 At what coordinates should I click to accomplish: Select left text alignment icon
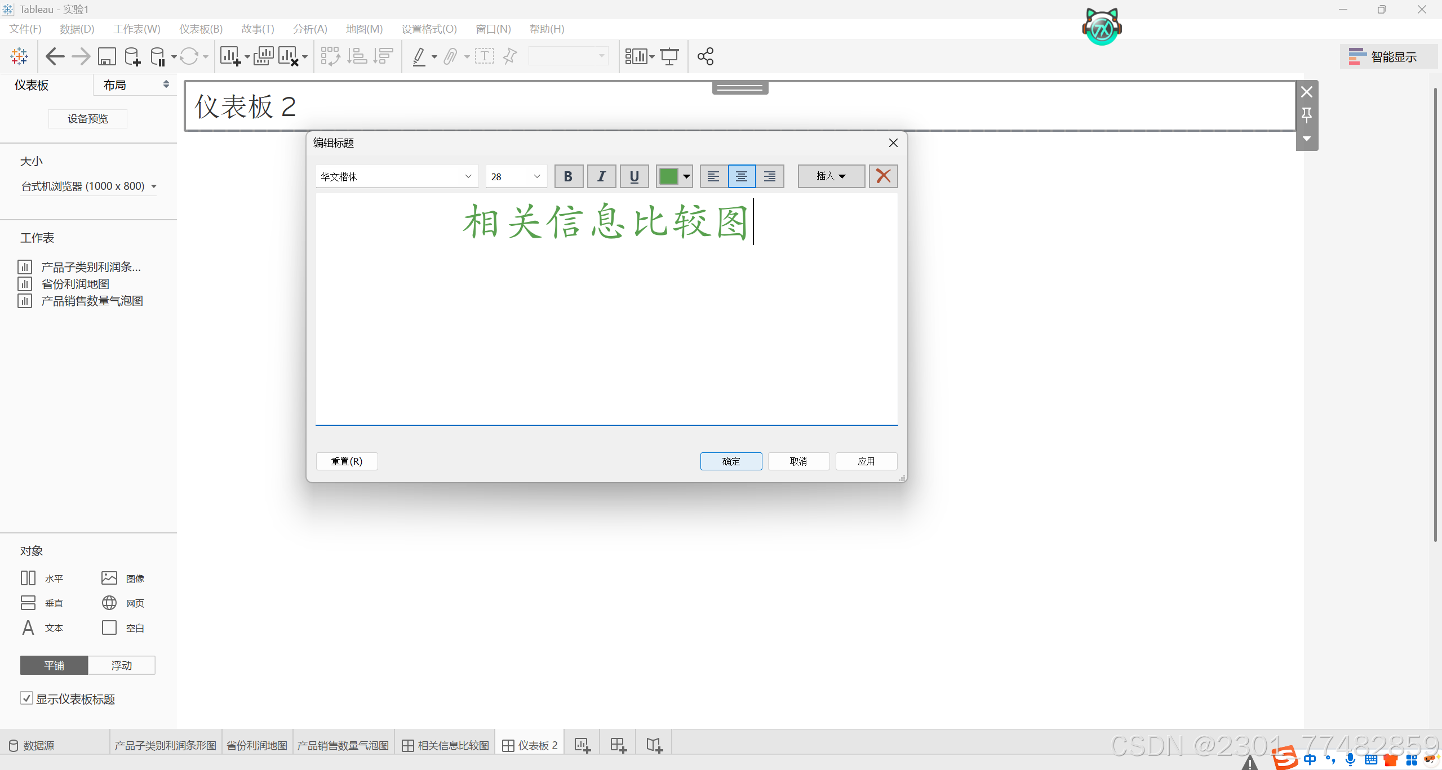(x=713, y=176)
